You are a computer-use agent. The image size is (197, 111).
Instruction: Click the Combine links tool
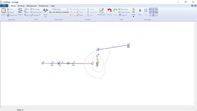(x=81, y=9)
